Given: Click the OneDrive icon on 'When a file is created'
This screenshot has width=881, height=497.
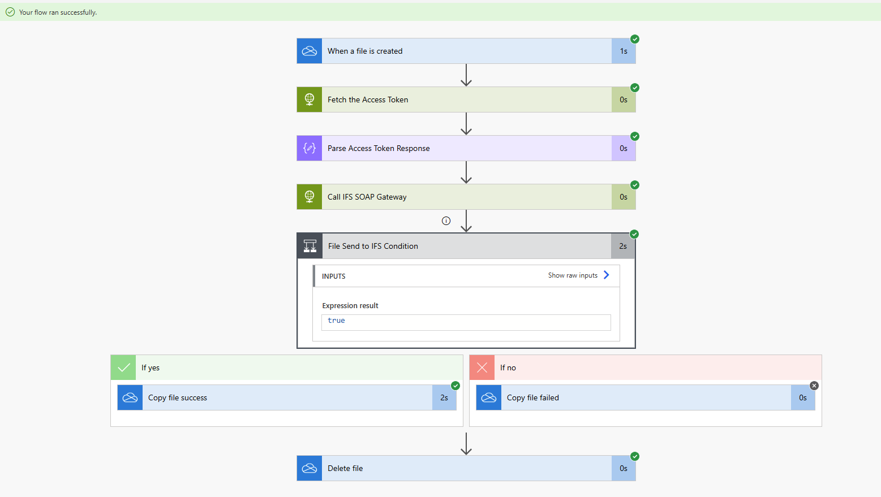Looking at the screenshot, I should (310, 51).
